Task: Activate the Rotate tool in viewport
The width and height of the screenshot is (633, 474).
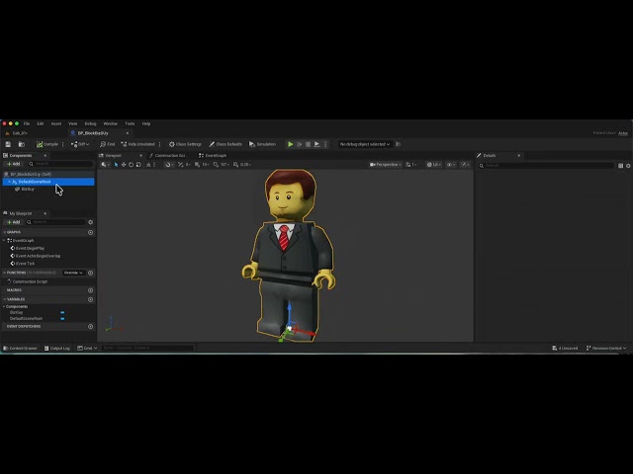Action: pyautogui.click(x=131, y=165)
